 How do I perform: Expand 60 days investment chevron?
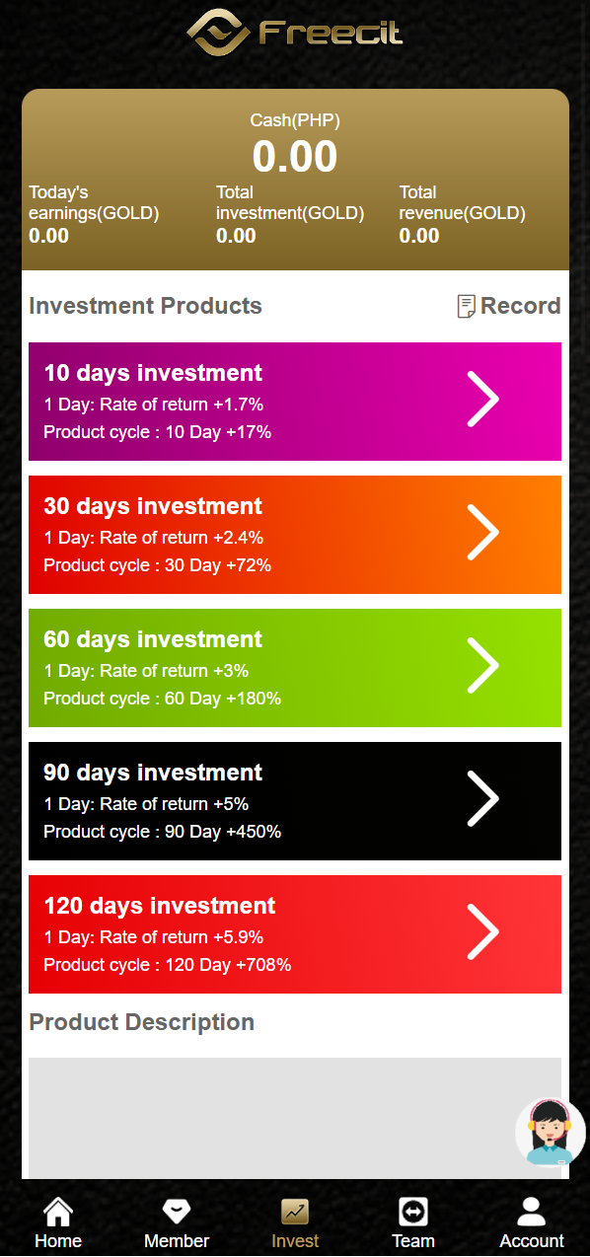click(482, 666)
